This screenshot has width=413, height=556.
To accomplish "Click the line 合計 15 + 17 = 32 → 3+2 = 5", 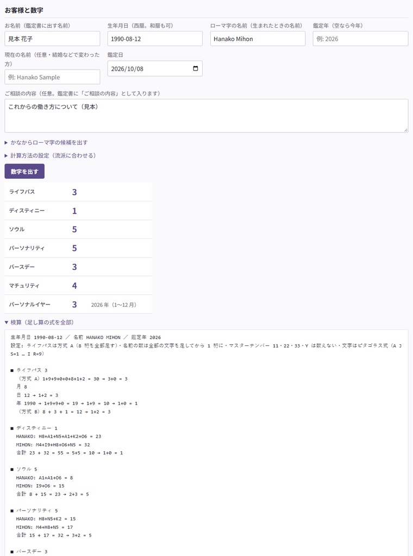I will (x=54, y=535).
